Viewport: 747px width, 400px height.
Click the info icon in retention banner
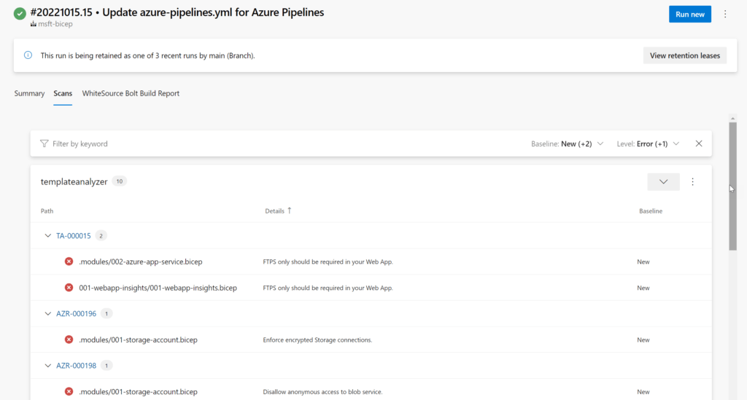[28, 55]
